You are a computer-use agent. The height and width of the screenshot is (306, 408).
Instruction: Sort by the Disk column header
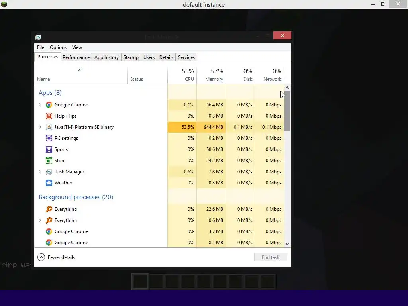pyautogui.click(x=240, y=75)
